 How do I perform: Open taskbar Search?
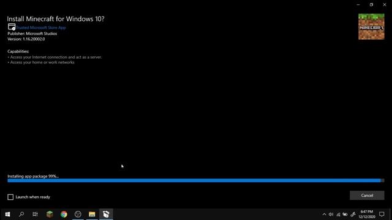[x=21, y=215]
